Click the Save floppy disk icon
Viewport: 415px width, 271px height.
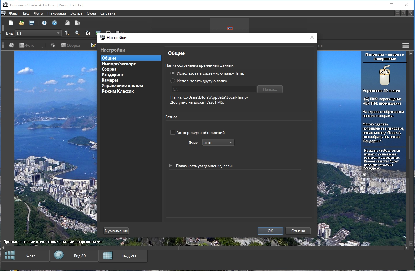32,23
